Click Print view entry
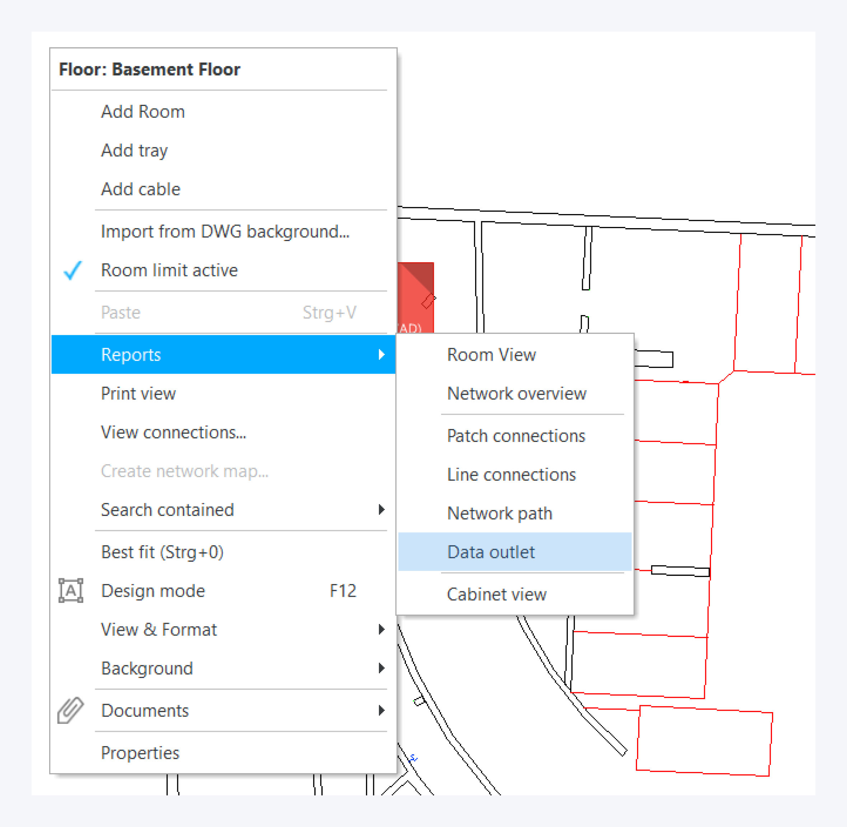This screenshot has height=827, width=847. tap(138, 393)
